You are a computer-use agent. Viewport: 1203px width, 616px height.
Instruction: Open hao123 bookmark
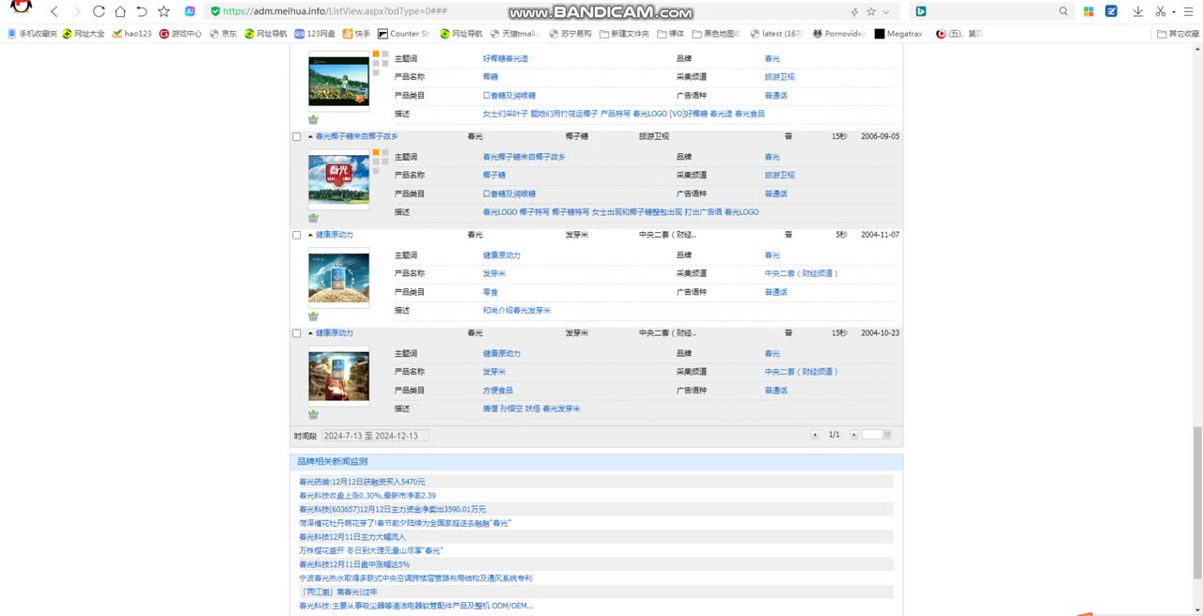pos(131,34)
